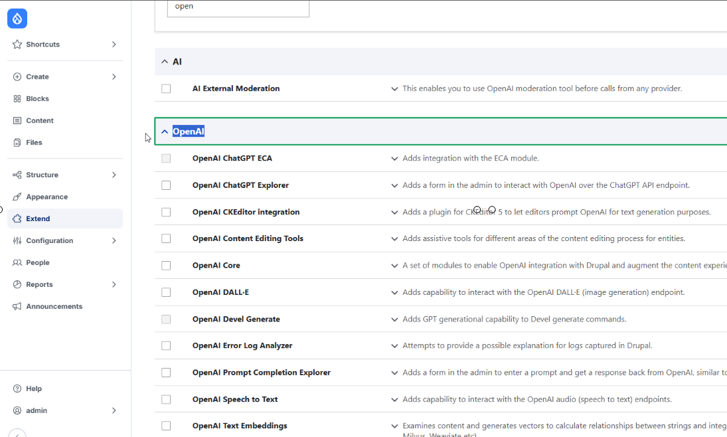Expand OpenAI Prompt Completion Explorer details

[x=394, y=373]
